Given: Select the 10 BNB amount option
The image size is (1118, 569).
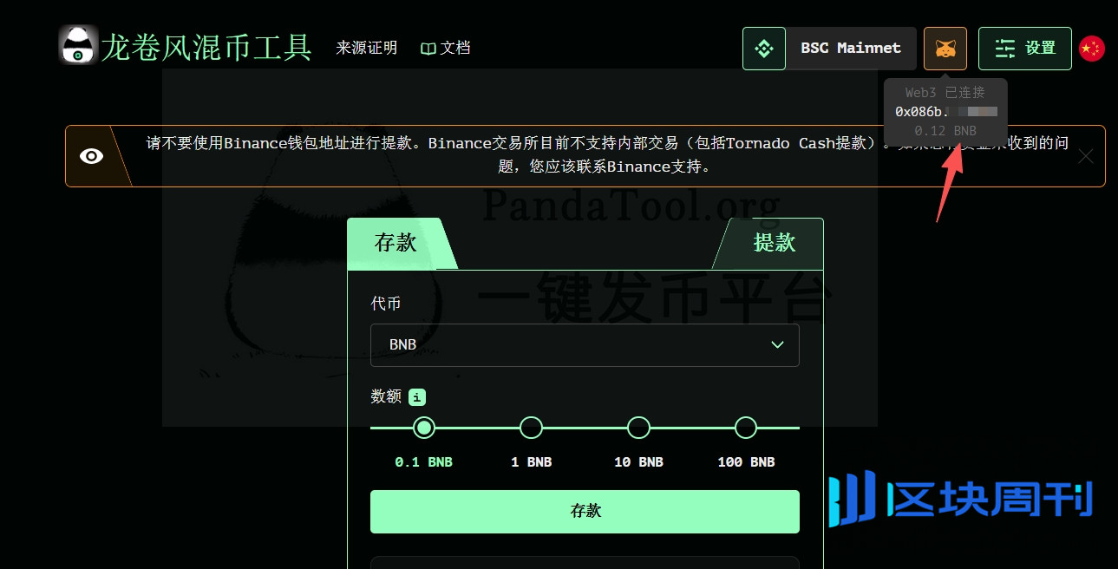Looking at the screenshot, I should (x=638, y=428).
